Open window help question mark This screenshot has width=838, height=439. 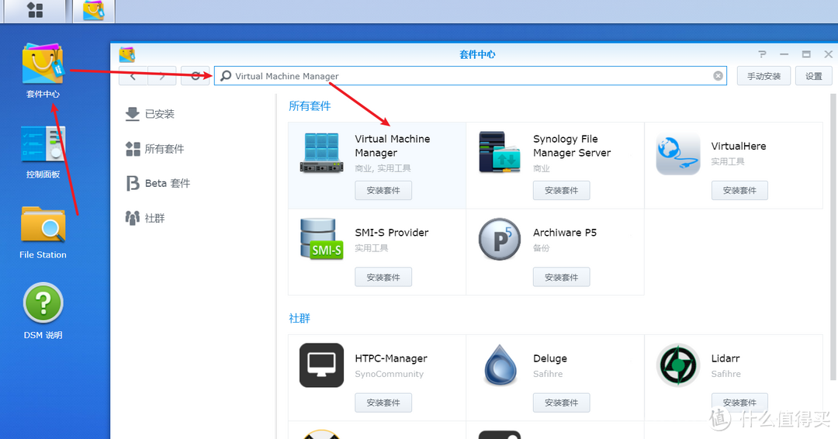pos(762,54)
